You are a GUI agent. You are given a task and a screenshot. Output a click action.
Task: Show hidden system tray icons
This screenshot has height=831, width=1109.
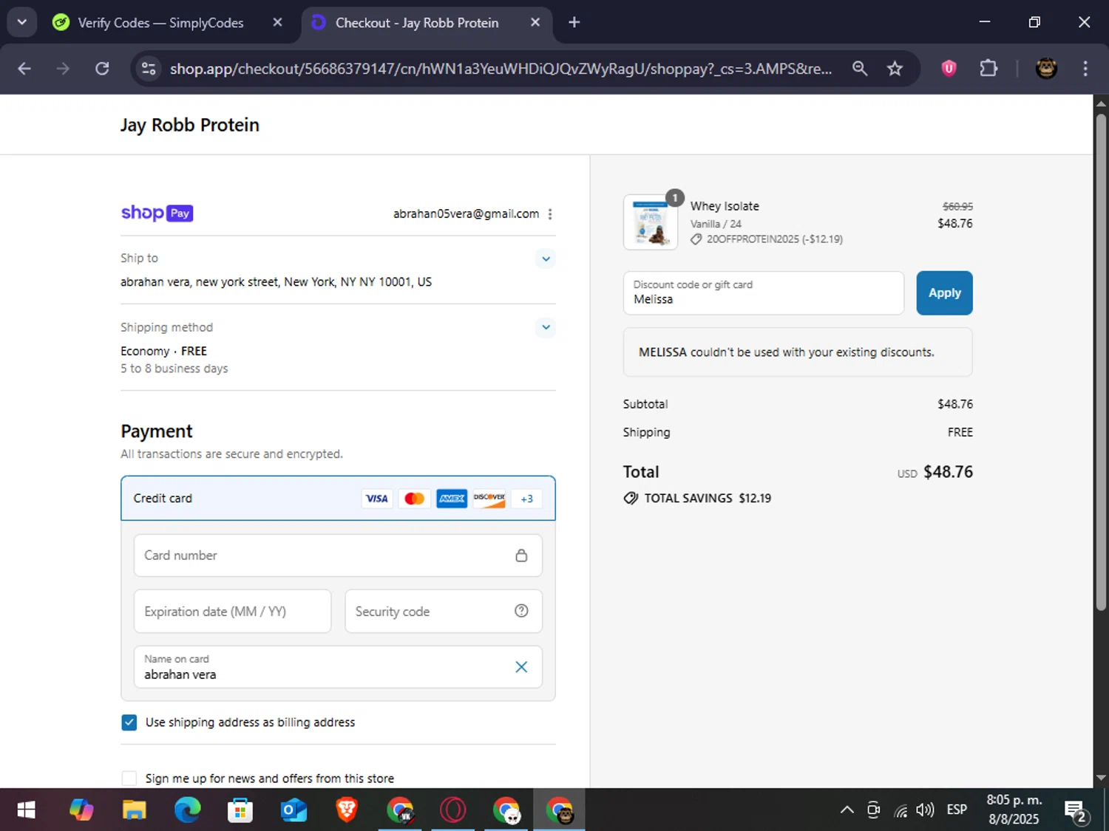[x=847, y=810]
